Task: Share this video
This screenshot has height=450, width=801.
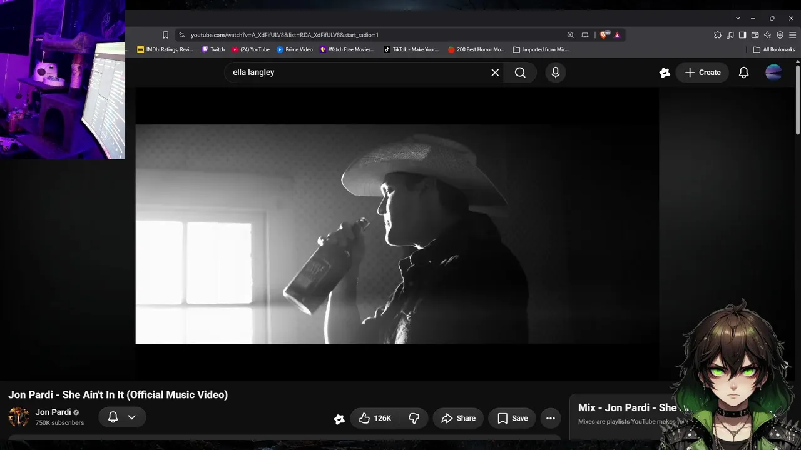Action: pyautogui.click(x=458, y=418)
